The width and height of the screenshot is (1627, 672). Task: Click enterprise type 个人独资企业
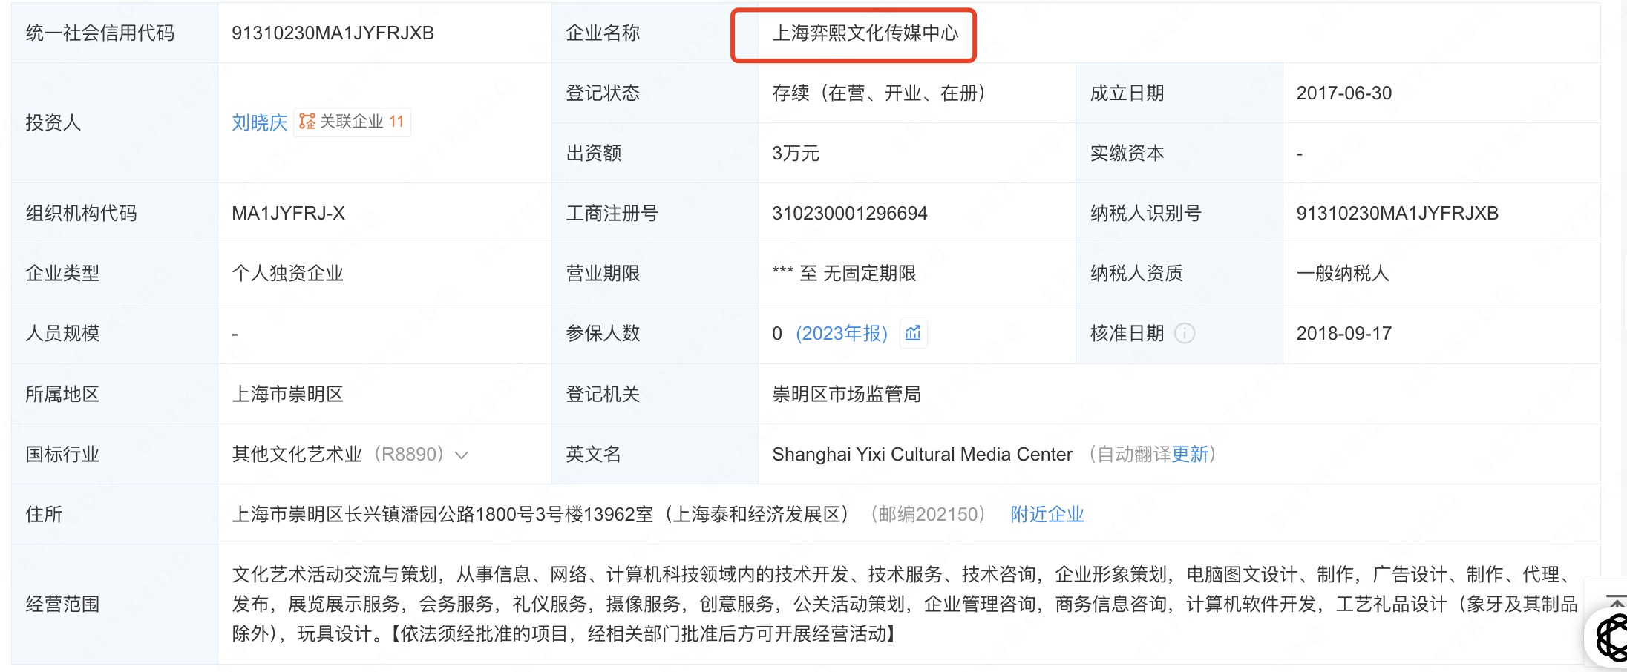pos(288,273)
